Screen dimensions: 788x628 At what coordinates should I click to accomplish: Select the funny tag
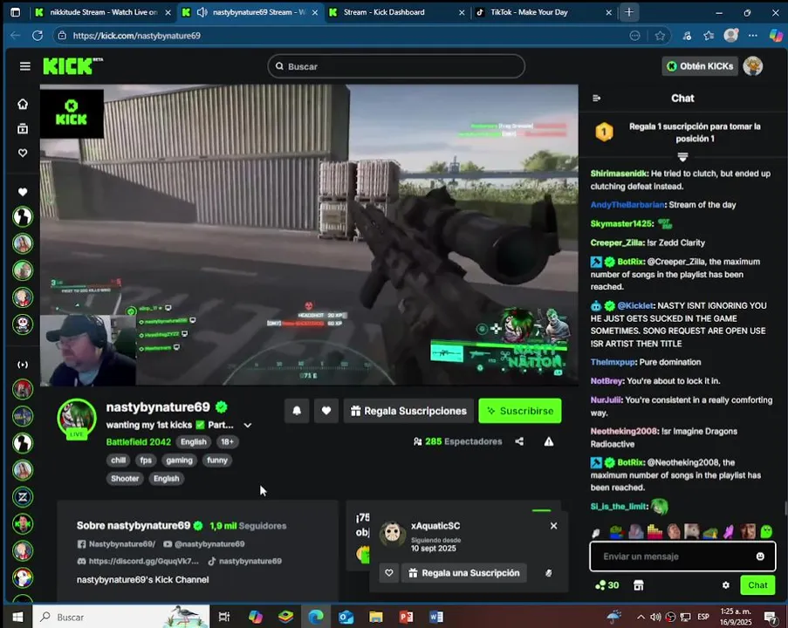click(217, 461)
